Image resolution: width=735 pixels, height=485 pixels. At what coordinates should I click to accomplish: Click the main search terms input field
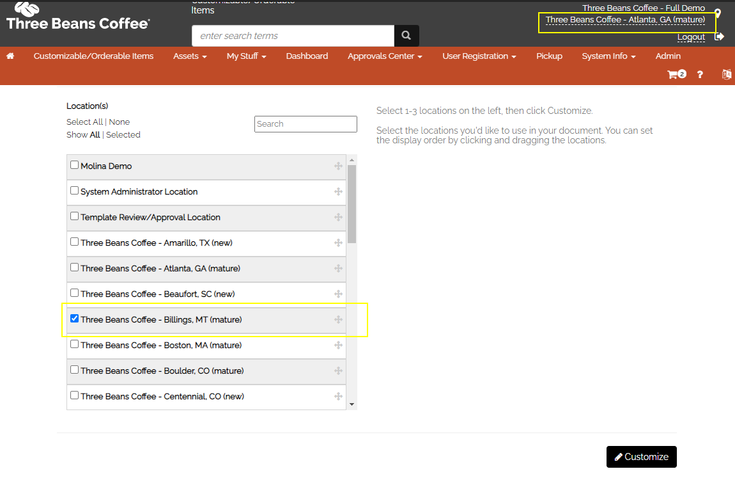tap(293, 36)
